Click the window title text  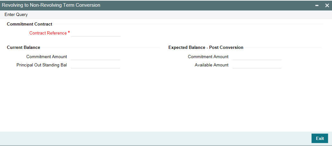(x=51, y=5)
